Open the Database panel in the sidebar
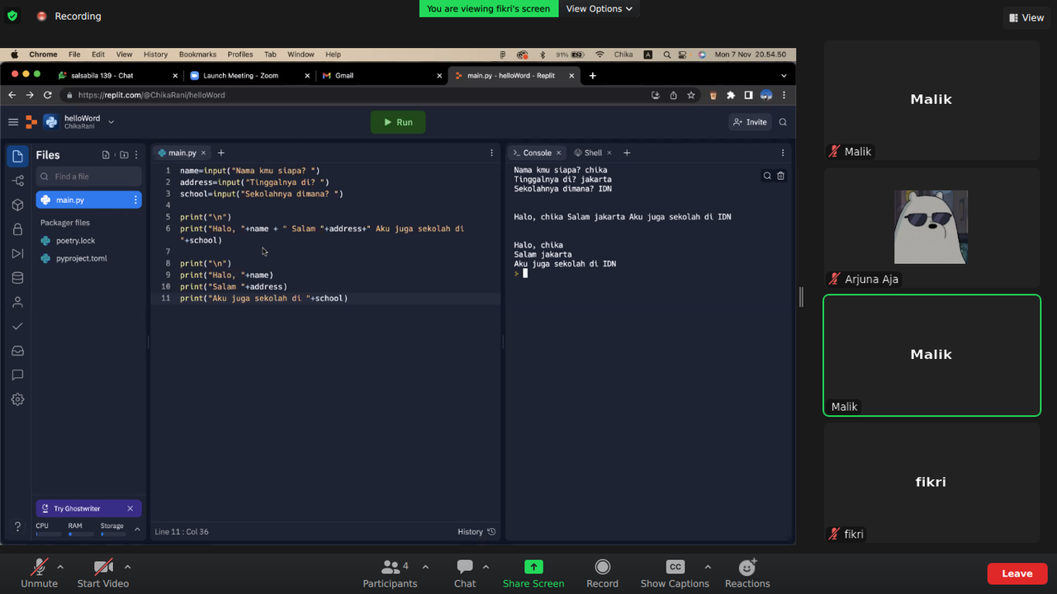 pos(17,278)
